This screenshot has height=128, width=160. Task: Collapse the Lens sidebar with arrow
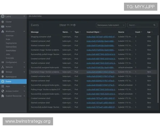click(24, 16)
